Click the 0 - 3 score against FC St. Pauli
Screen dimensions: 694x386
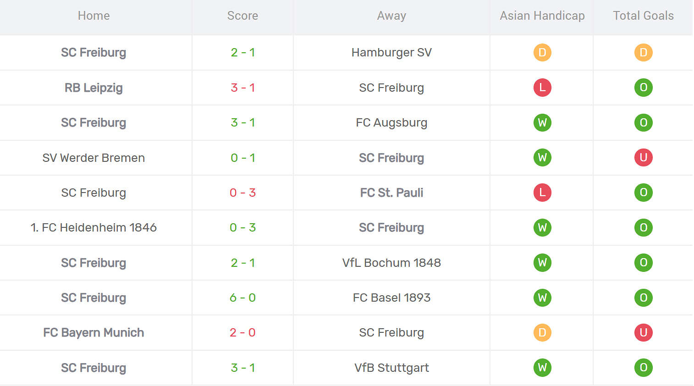[242, 193]
